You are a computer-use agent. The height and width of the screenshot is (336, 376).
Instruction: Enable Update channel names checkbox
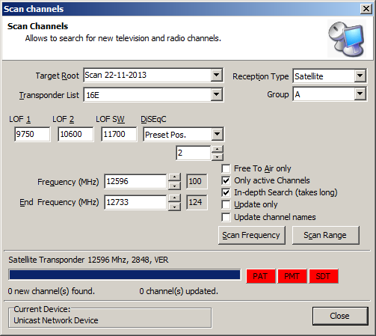[226, 217]
